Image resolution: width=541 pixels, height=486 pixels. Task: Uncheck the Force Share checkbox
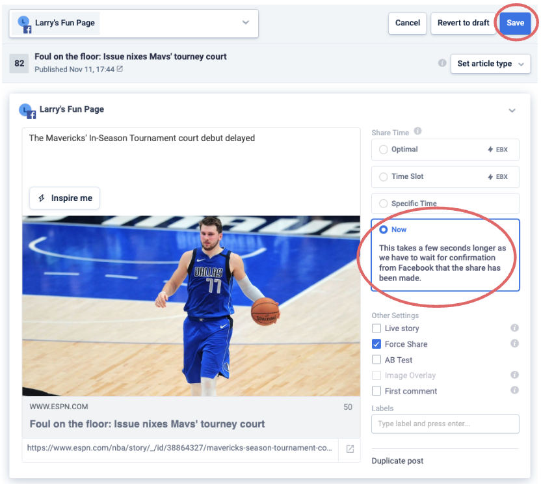pos(376,344)
